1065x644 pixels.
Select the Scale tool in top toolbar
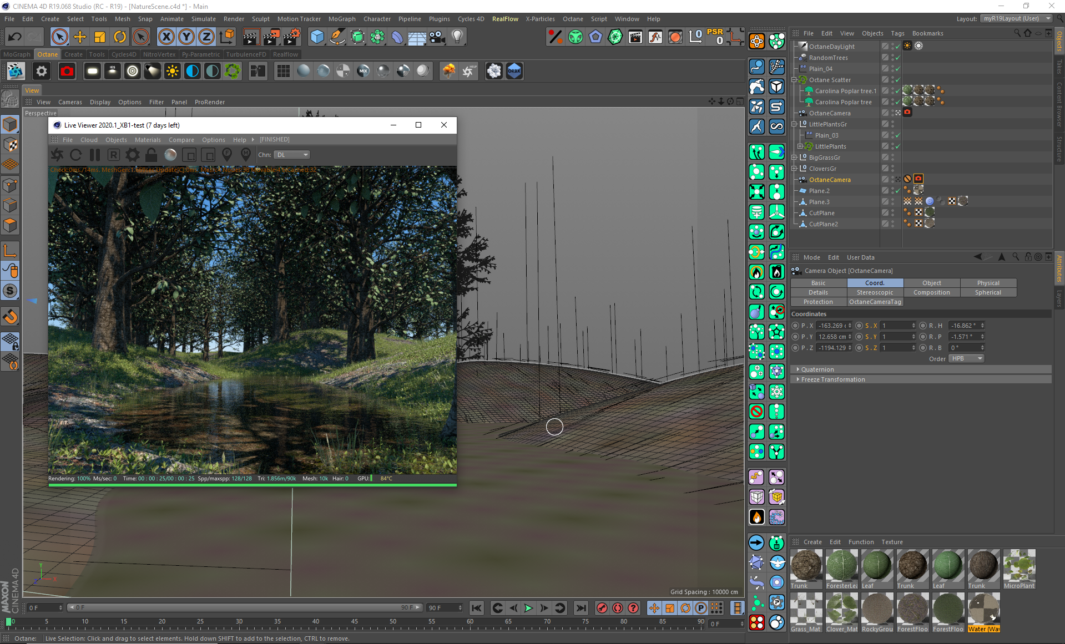100,37
